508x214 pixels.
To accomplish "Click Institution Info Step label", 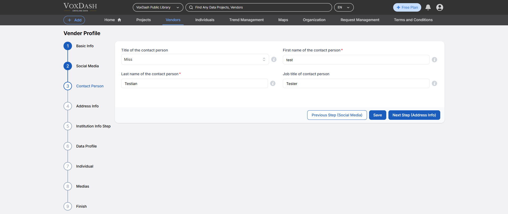I will click(x=93, y=126).
